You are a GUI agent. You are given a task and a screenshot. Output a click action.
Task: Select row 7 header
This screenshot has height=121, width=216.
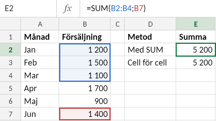coord(10,114)
